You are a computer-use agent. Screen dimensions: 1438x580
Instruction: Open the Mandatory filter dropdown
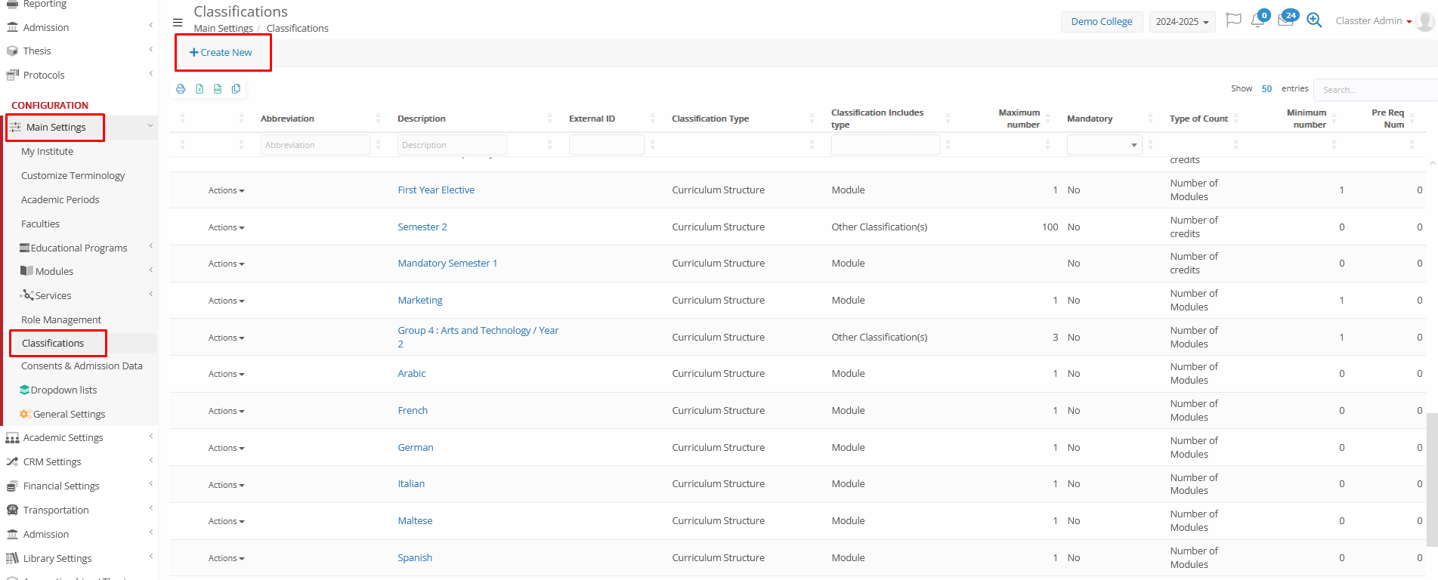pyautogui.click(x=1103, y=145)
